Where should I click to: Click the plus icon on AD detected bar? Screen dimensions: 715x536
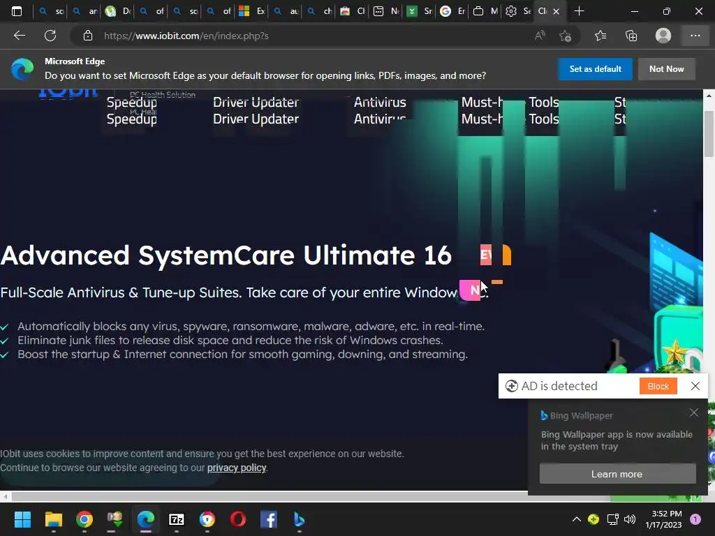coord(512,386)
